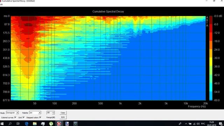Screen dimensions: 224x126
Task: Open Action Center notifications
Action: pyautogui.click(x=220, y=124)
